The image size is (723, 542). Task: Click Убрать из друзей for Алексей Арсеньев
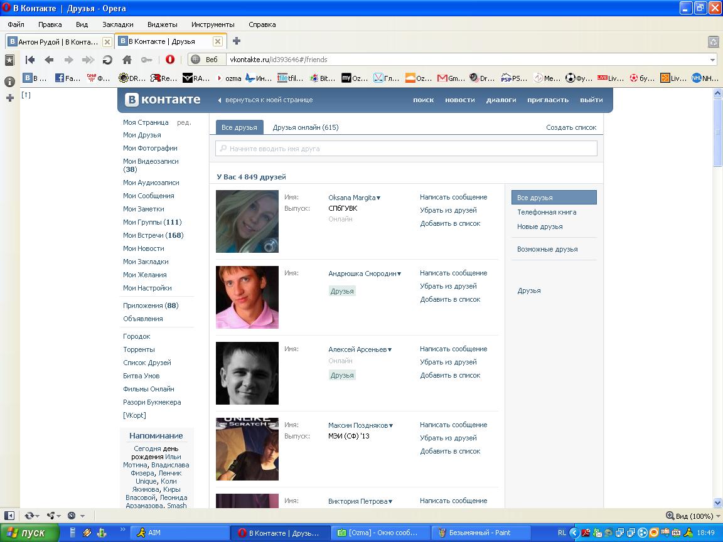(x=448, y=362)
